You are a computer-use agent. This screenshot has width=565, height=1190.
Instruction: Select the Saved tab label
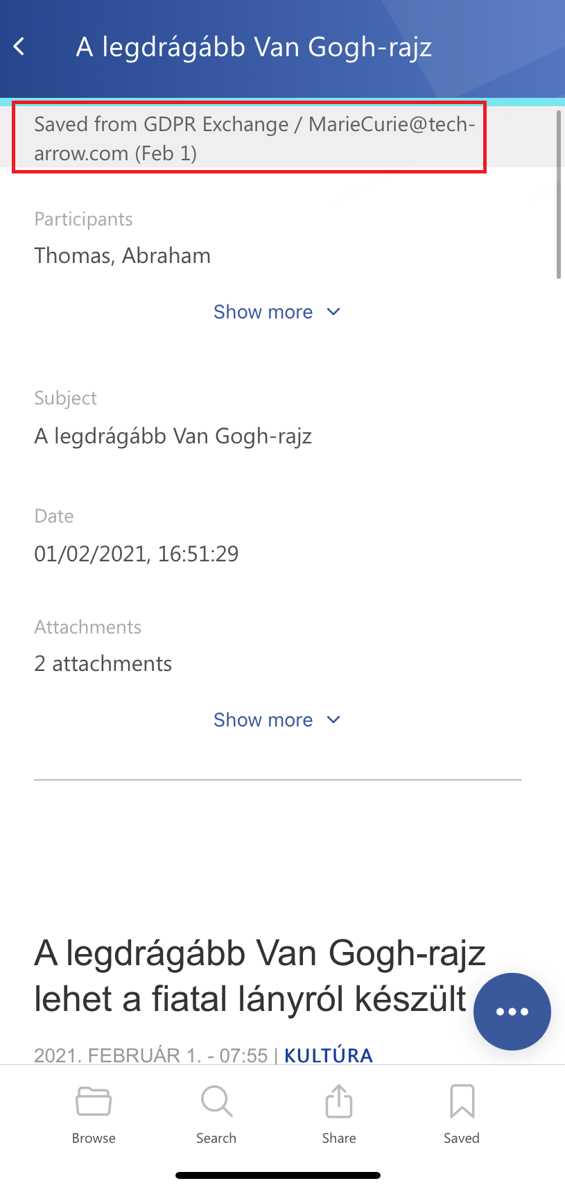tap(462, 1138)
